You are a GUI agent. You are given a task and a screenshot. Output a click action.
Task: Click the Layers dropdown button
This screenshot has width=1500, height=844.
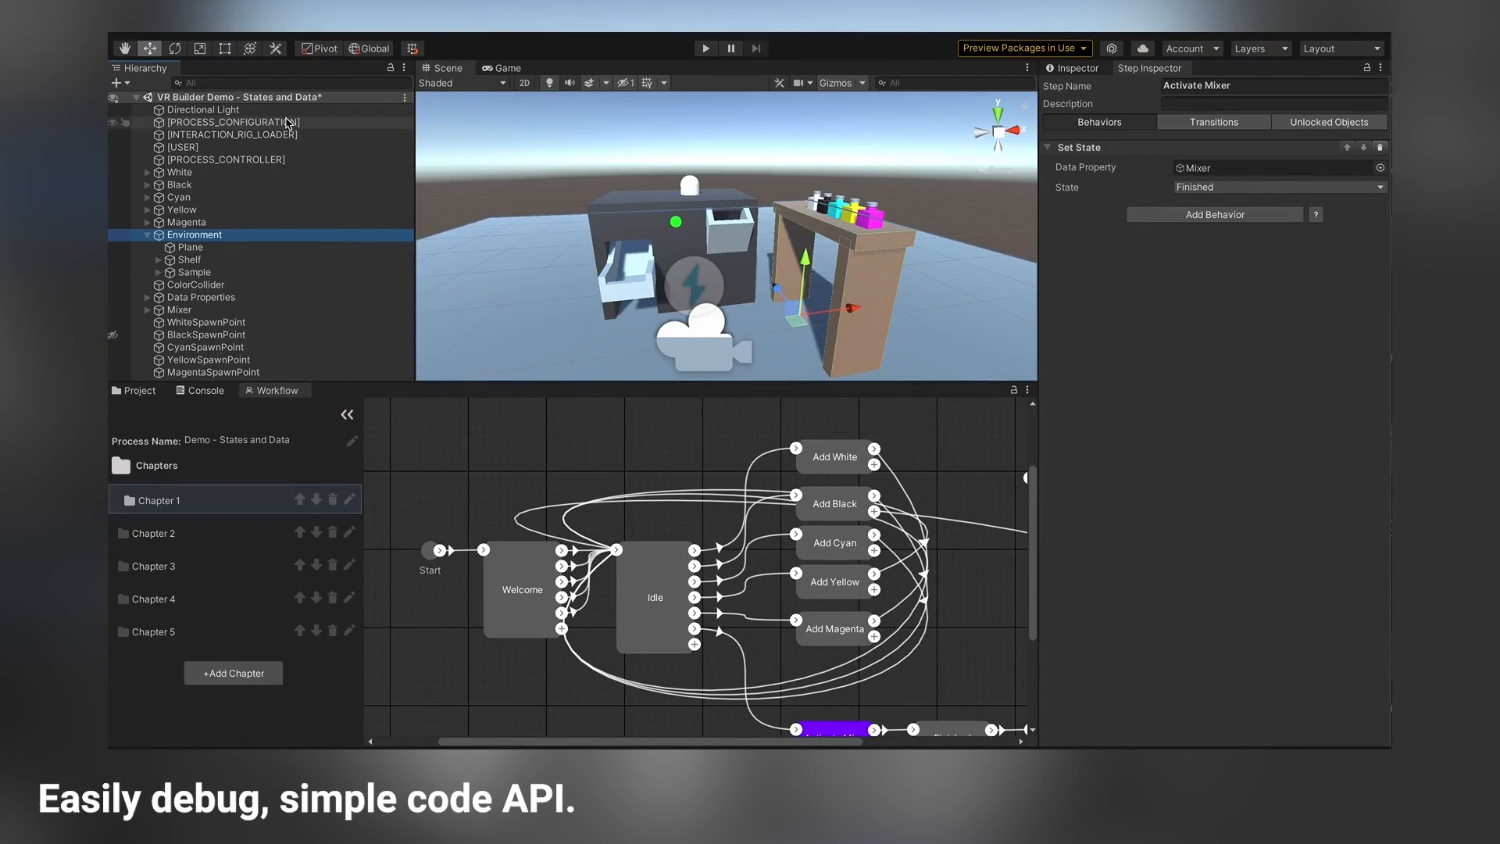pyautogui.click(x=1261, y=48)
